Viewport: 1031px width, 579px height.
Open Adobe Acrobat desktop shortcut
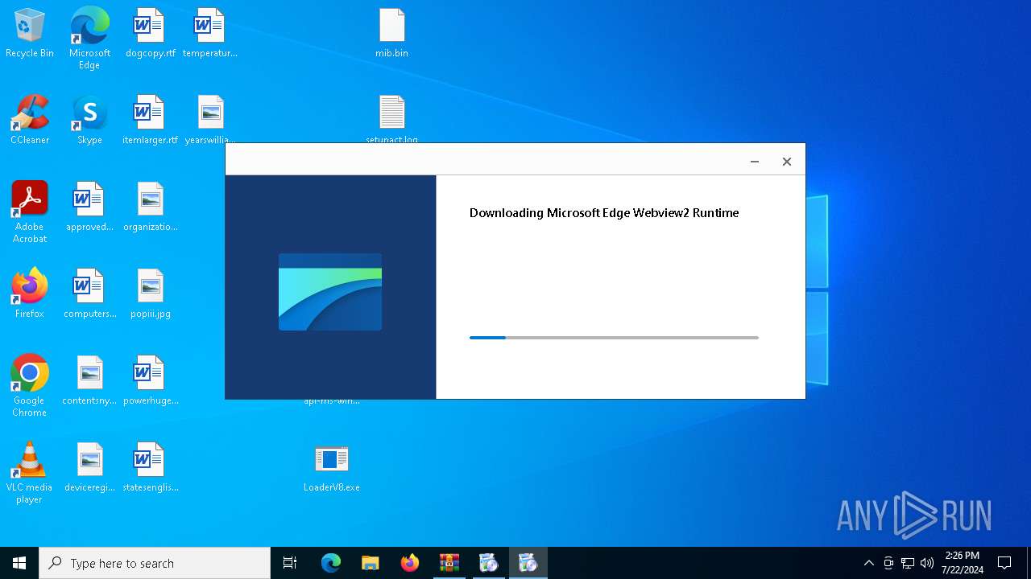[x=30, y=212]
